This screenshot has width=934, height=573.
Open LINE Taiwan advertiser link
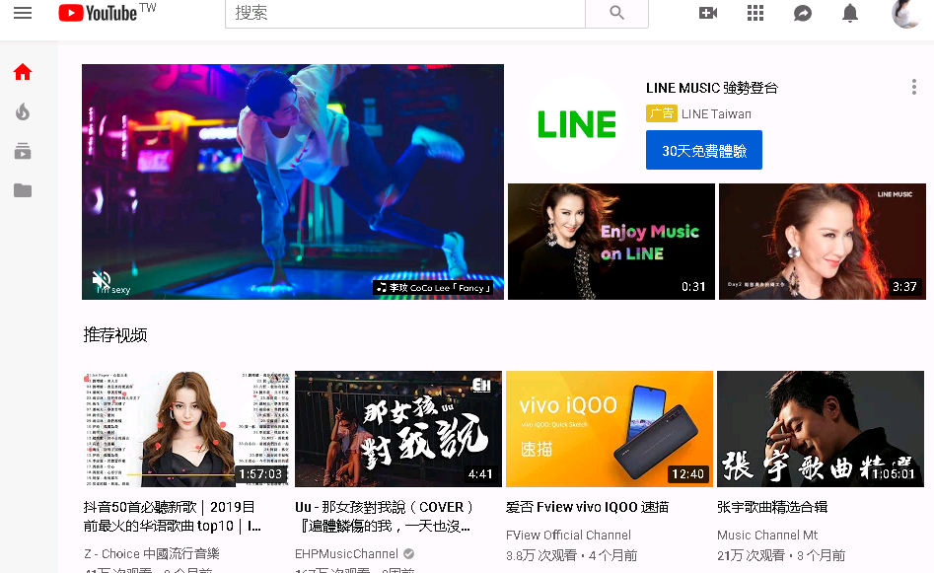coord(716,113)
